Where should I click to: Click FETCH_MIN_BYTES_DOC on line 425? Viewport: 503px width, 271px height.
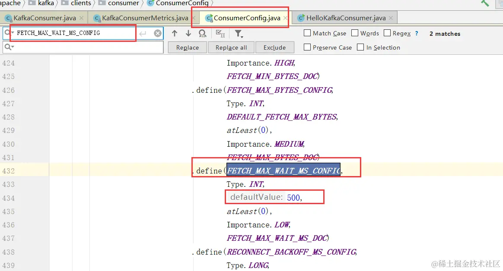[272, 76]
